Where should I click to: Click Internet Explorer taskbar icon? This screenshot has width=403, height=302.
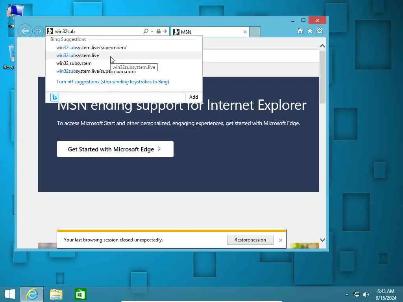click(32, 294)
